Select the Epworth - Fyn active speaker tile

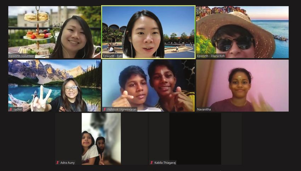148,32
